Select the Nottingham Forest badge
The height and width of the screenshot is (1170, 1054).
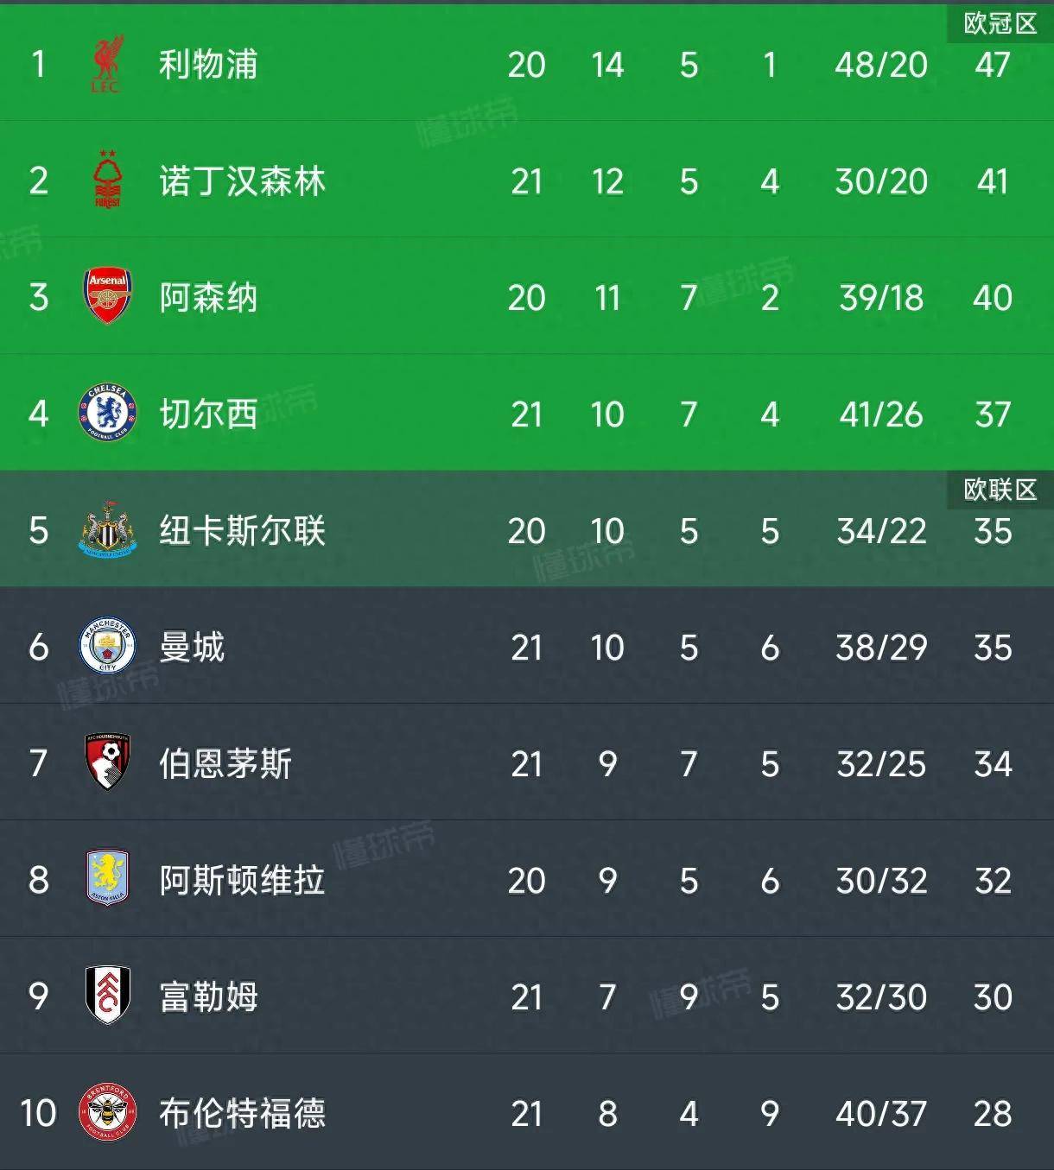108,182
